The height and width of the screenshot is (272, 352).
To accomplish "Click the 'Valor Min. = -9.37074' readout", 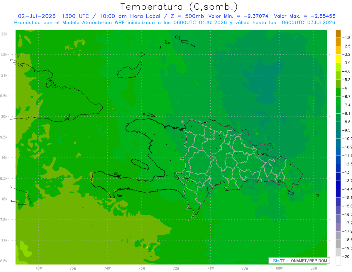I will [x=239, y=16].
